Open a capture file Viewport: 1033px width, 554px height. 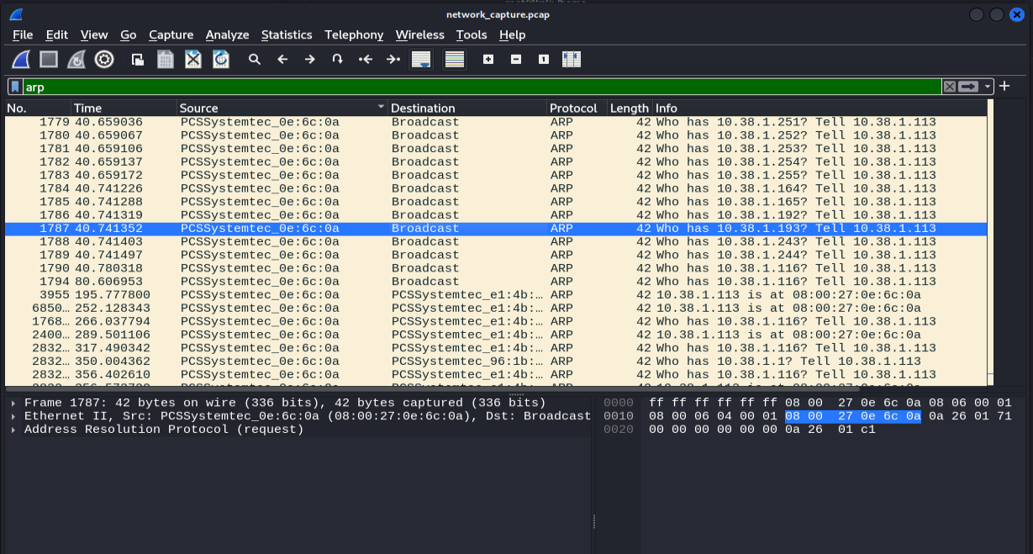(x=138, y=60)
